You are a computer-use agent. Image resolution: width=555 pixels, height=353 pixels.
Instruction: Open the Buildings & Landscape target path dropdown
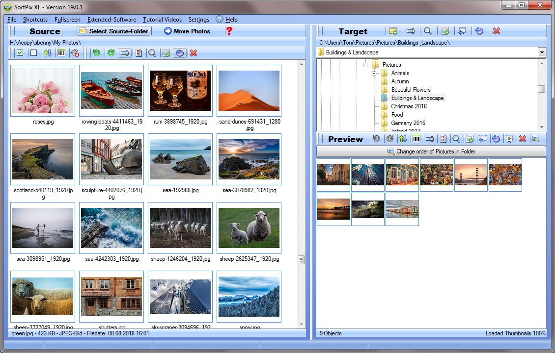point(542,52)
